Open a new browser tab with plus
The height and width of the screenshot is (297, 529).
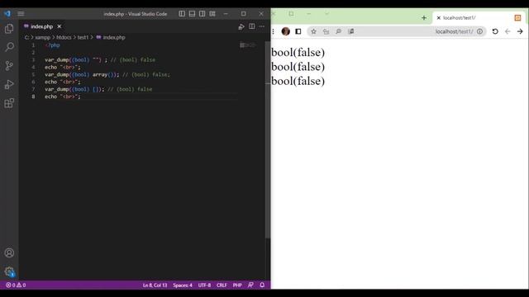(x=424, y=18)
